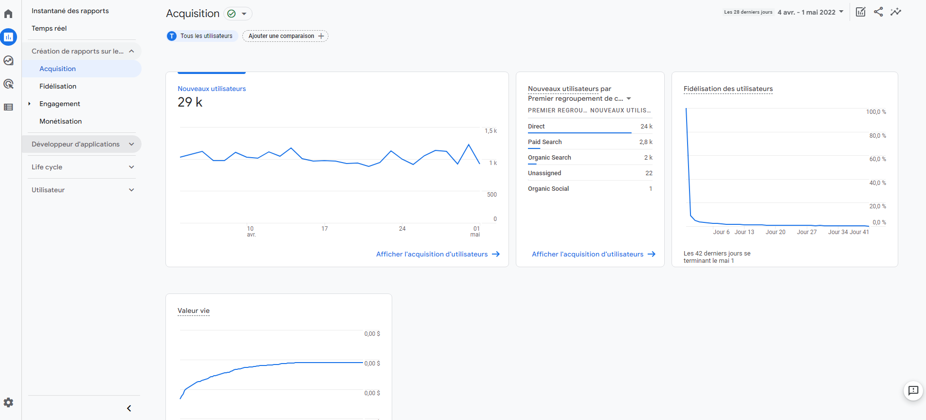The width and height of the screenshot is (926, 420).
Task: Click Jour 20 axis label
Action: point(775,232)
